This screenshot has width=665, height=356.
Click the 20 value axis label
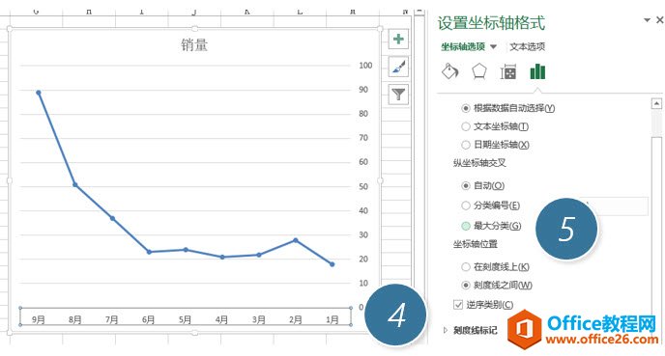363,260
